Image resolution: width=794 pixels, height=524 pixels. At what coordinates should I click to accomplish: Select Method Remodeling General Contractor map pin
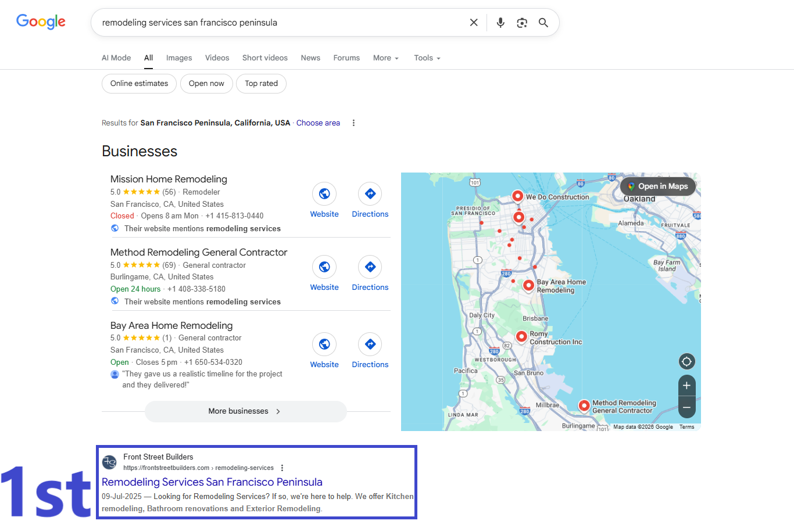584,406
